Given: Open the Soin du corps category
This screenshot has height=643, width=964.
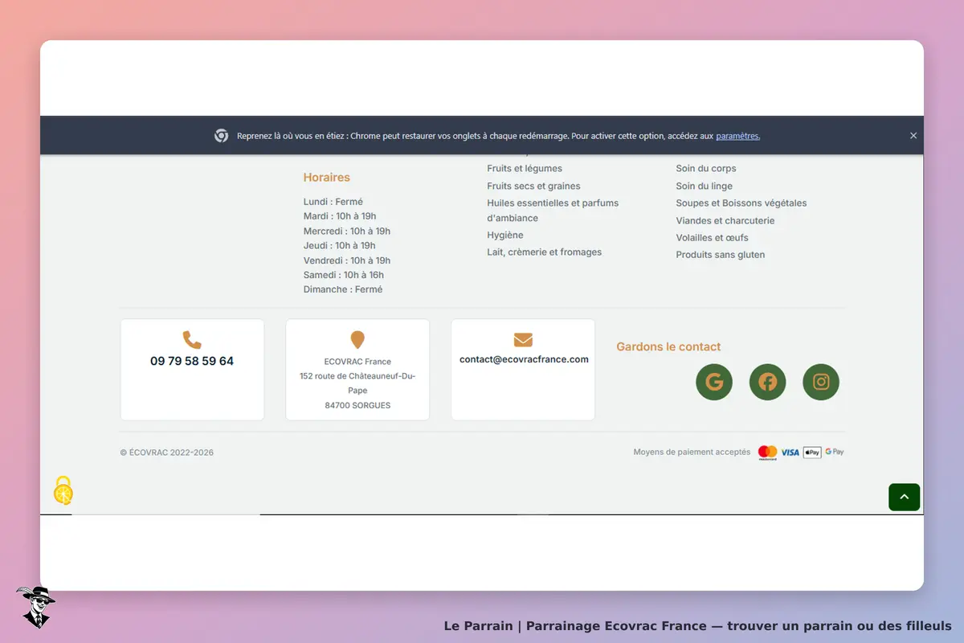Looking at the screenshot, I should (706, 168).
